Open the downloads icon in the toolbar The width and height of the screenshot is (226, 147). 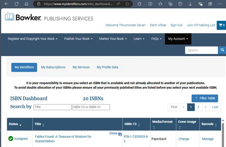tap(190, 4)
